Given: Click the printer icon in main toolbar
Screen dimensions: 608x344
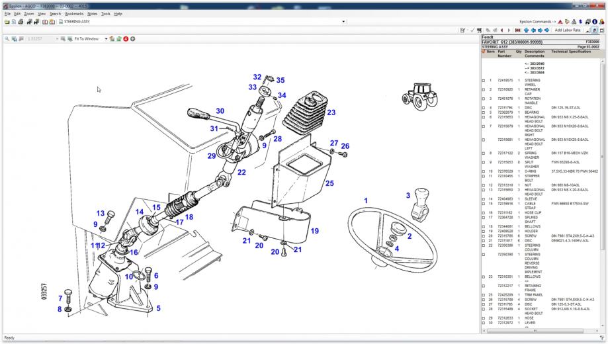Looking at the screenshot, I should (21, 22).
